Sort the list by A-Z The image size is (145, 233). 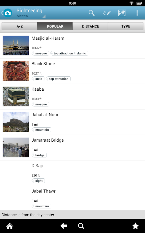[x=19, y=26]
